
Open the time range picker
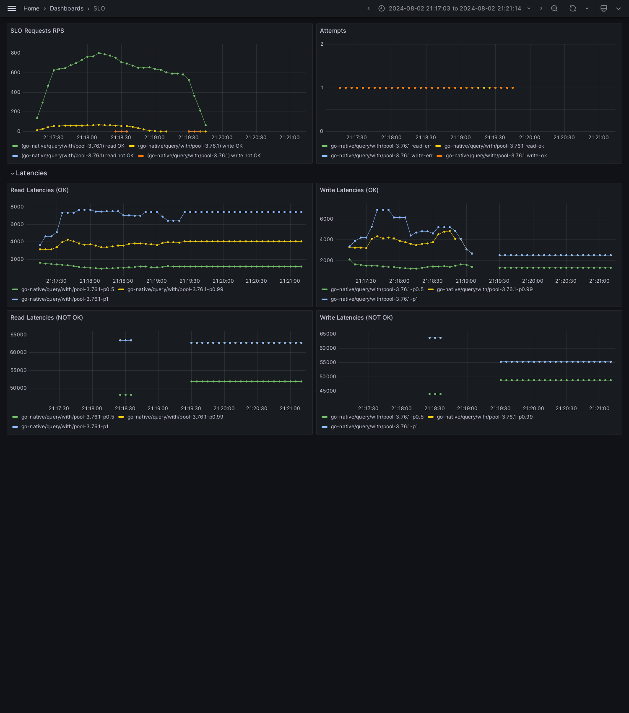455,8
